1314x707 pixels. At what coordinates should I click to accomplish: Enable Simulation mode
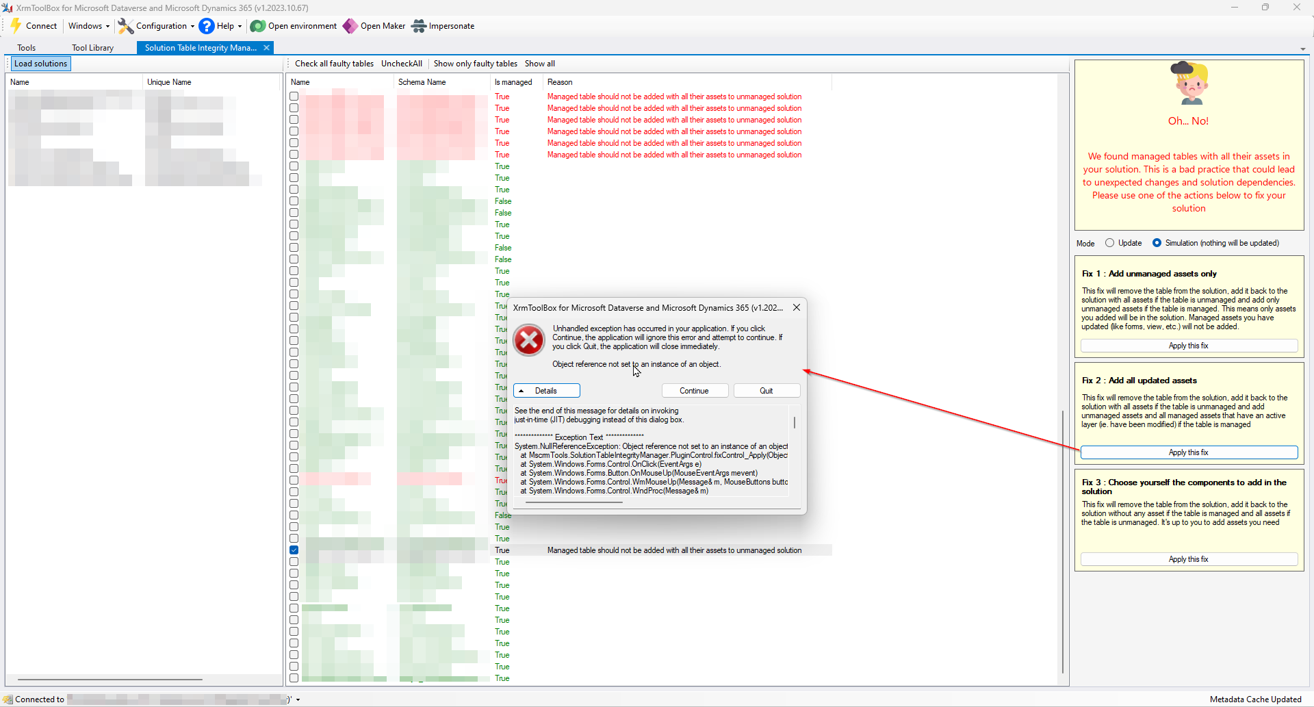[x=1157, y=242]
